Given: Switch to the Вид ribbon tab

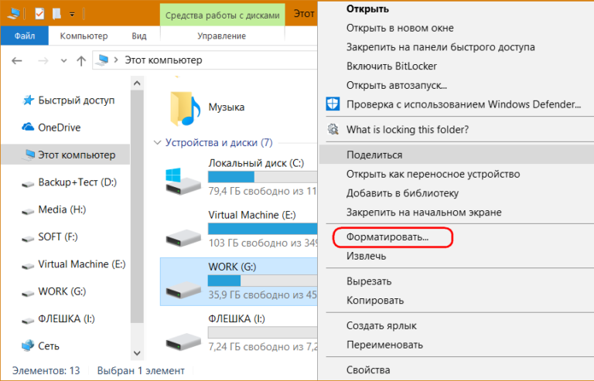Looking at the screenshot, I should (139, 36).
